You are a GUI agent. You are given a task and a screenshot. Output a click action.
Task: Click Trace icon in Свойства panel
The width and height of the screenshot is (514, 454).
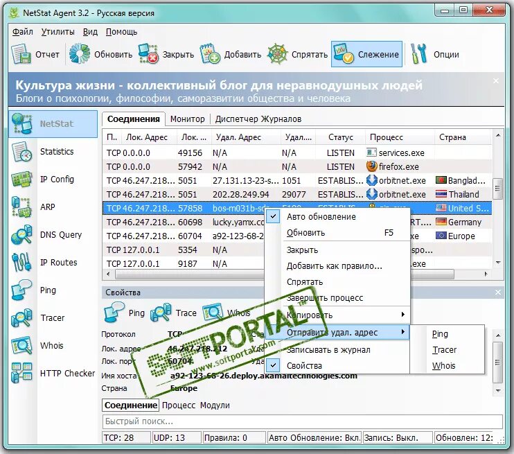click(x=161, y=313)
